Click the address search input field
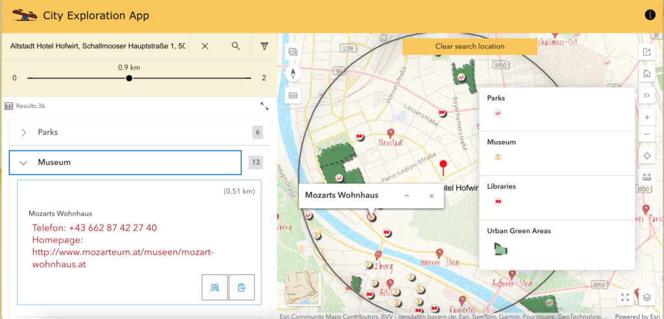The image size is (664, 319). (x=95, y=46)
